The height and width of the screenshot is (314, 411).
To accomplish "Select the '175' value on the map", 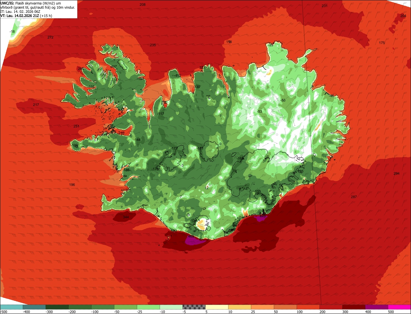I will pyautogui.click(x=382, y=43).
